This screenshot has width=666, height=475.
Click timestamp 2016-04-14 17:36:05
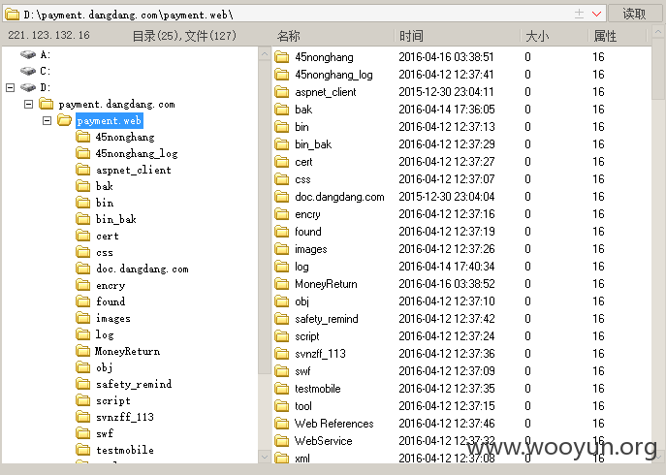[447, 110]
